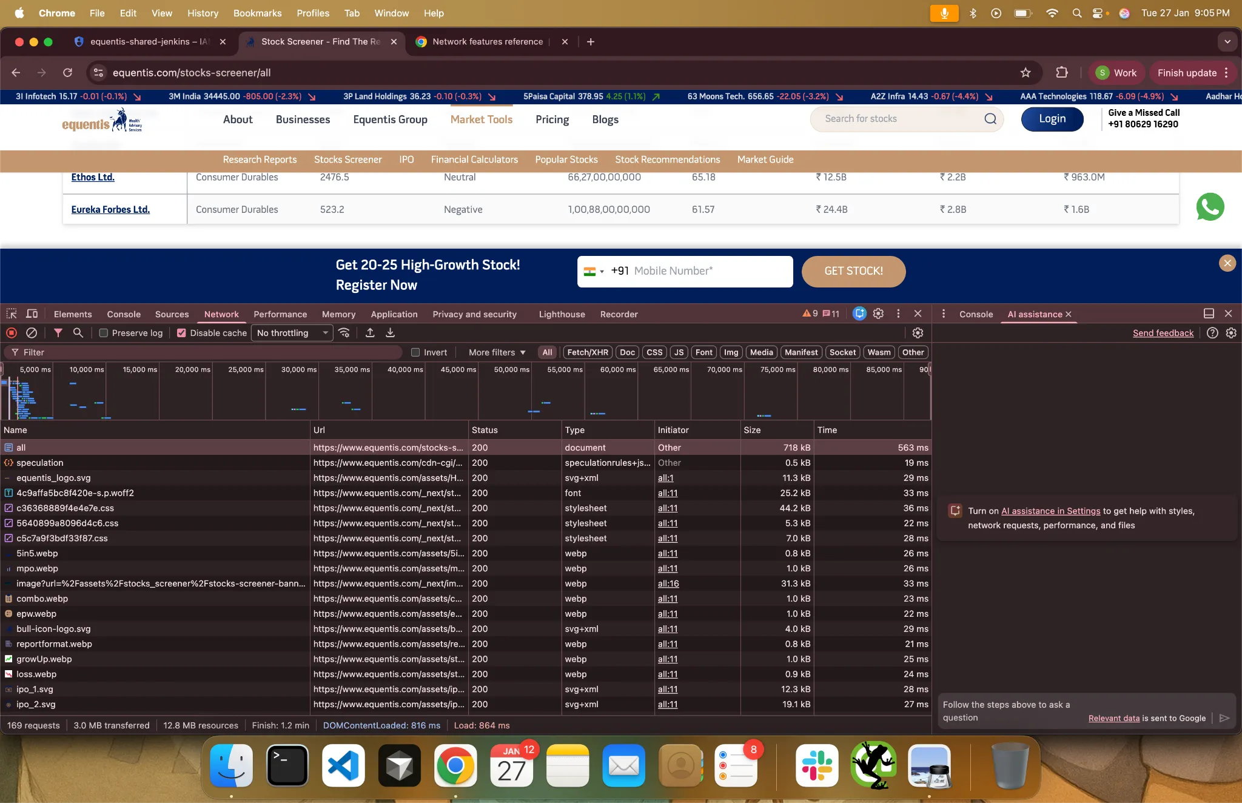Open the Send feedback link
Image resolution: width=1242 pixels, height=803 pixels.
tap(1163, 333)
